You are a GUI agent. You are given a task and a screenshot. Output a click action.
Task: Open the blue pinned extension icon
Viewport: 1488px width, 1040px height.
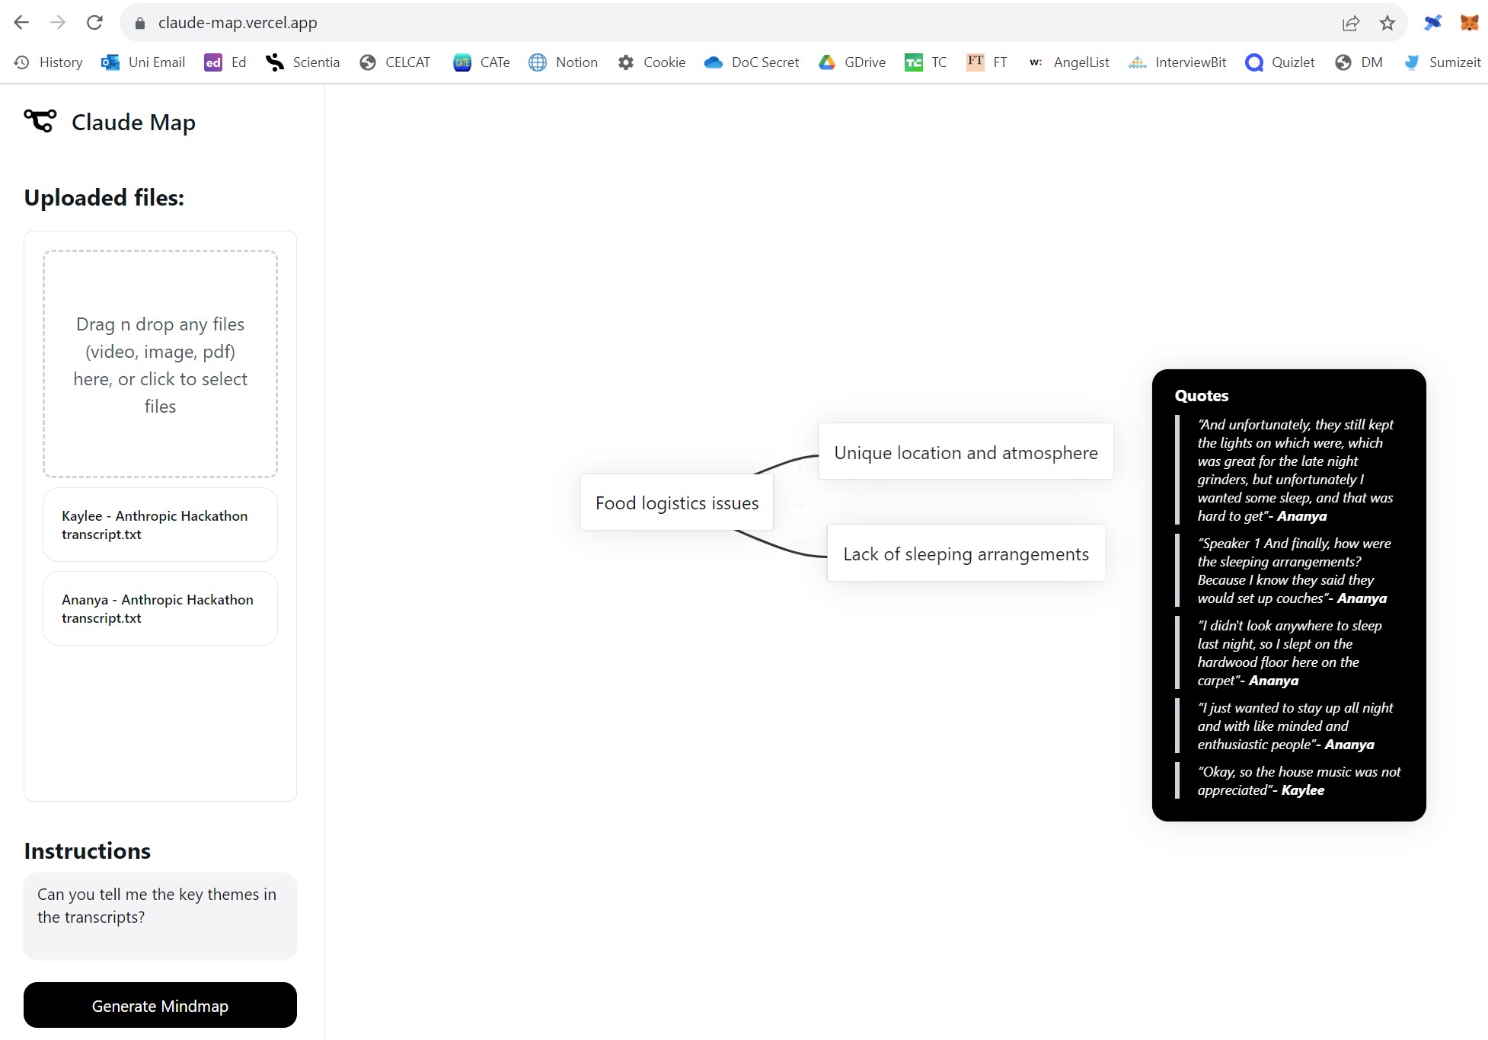coord(1432,23)
